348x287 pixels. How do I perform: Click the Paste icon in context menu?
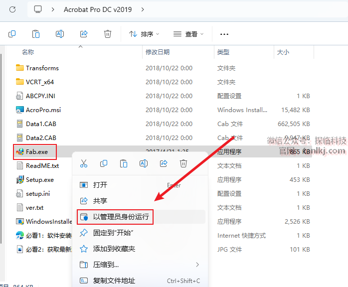124,163
